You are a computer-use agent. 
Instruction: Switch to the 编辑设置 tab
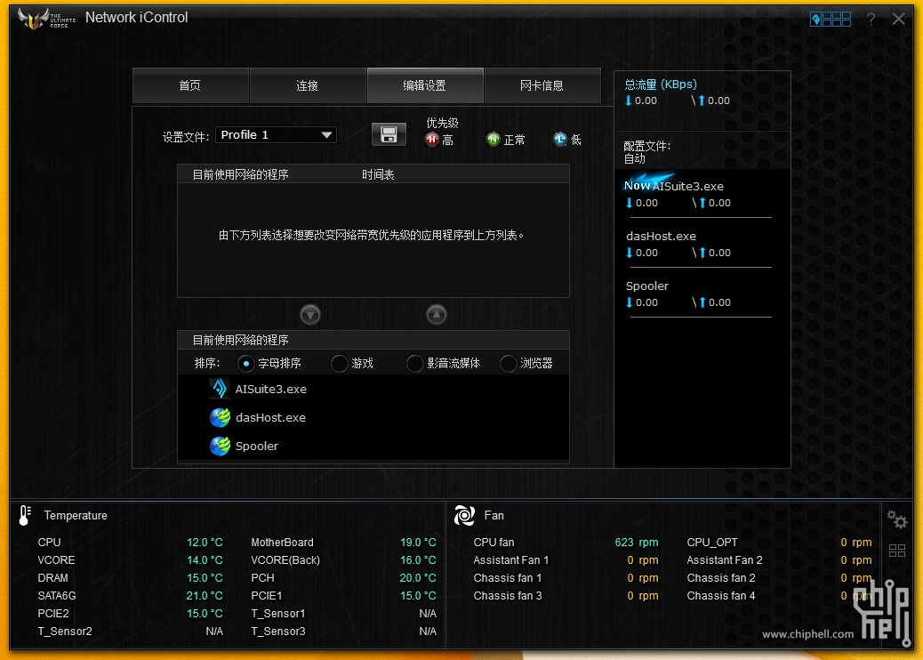click(425, 86)
